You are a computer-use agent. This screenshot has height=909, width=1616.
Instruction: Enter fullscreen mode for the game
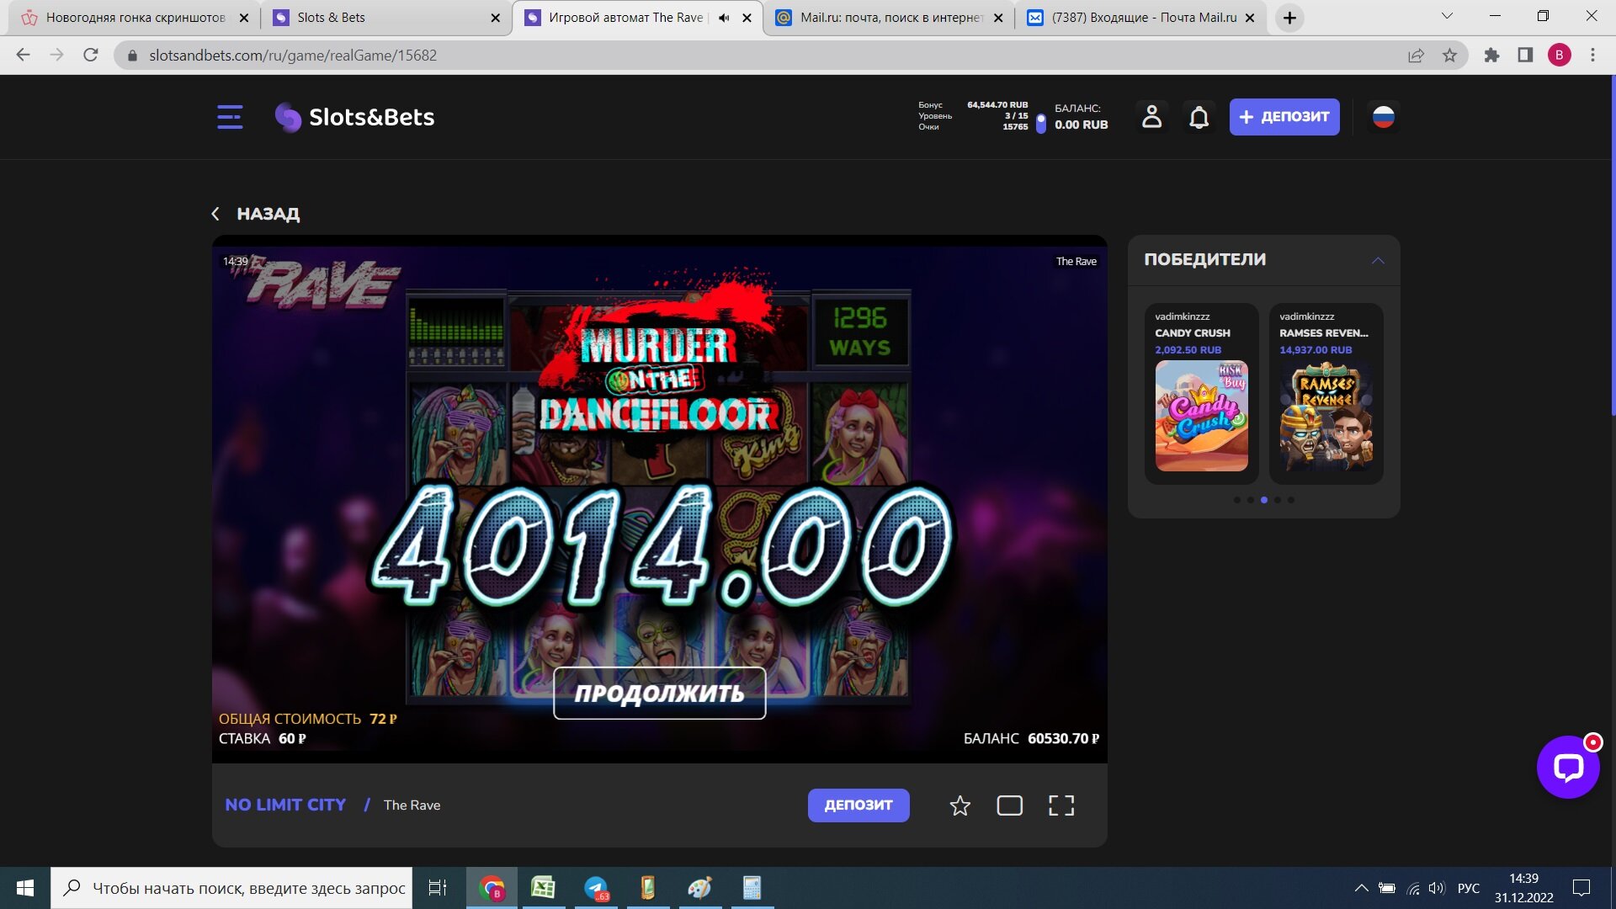tap(1061, 806)
